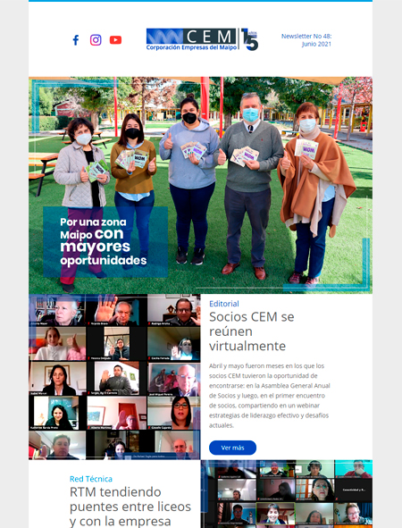Screen dimensions: 402x528
Task: Open the video call participants grid image
Action: pos(114,377)
